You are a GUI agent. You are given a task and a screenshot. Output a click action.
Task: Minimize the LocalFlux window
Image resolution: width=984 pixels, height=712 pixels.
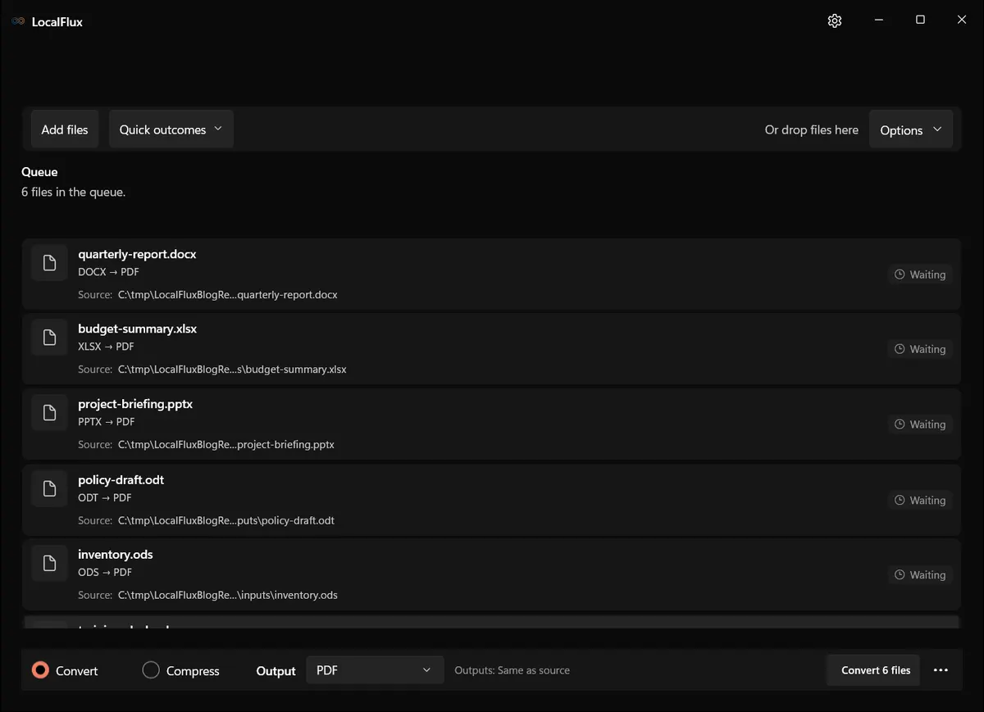[878, 20]
